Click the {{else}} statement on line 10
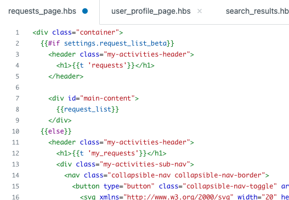 (56, 131)
